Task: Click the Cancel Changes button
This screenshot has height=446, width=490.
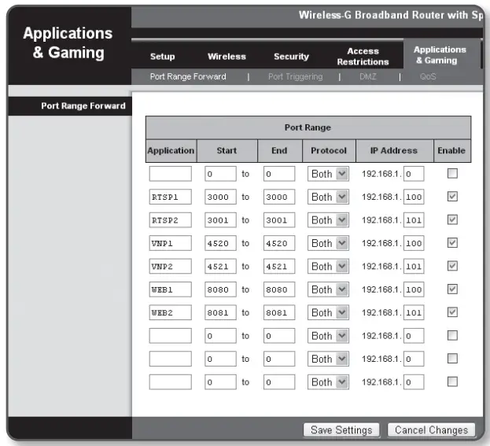Action: tap(431, 430)
